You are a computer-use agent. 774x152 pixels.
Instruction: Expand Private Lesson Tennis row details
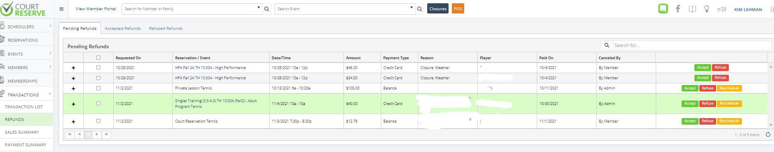tap(73, 88)
